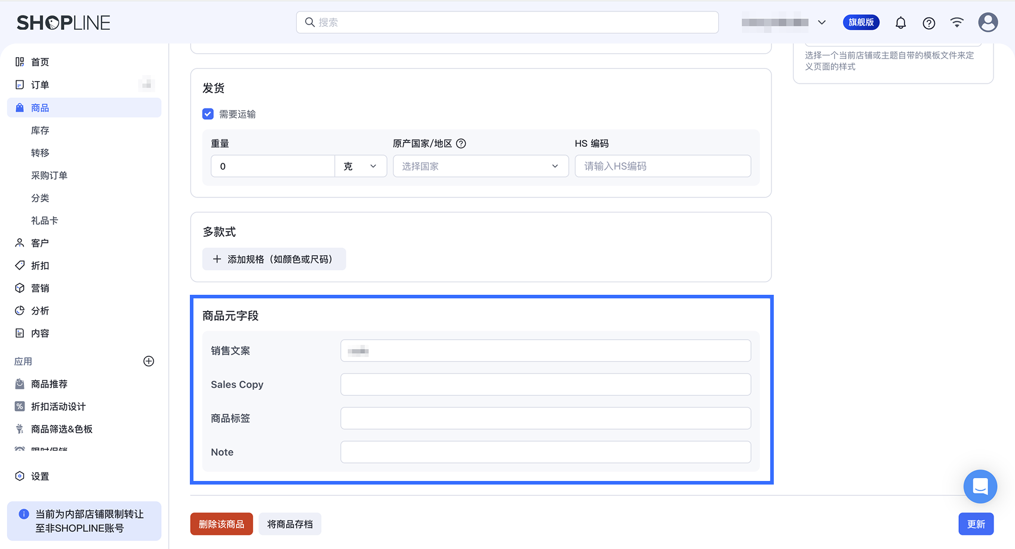Screen dimensions: 1015x549
Task: Open the 选择国家 country dropdown
Action: (x=481, y=166)
